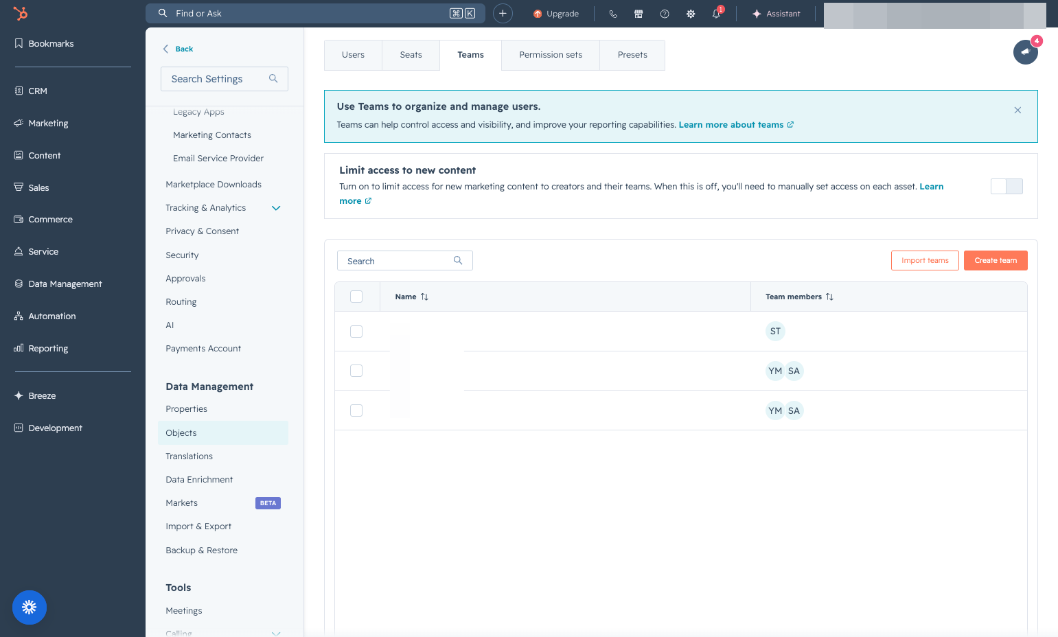1058x637 pixels.
Task: Click the Create team button
Action: pos(996,260)
